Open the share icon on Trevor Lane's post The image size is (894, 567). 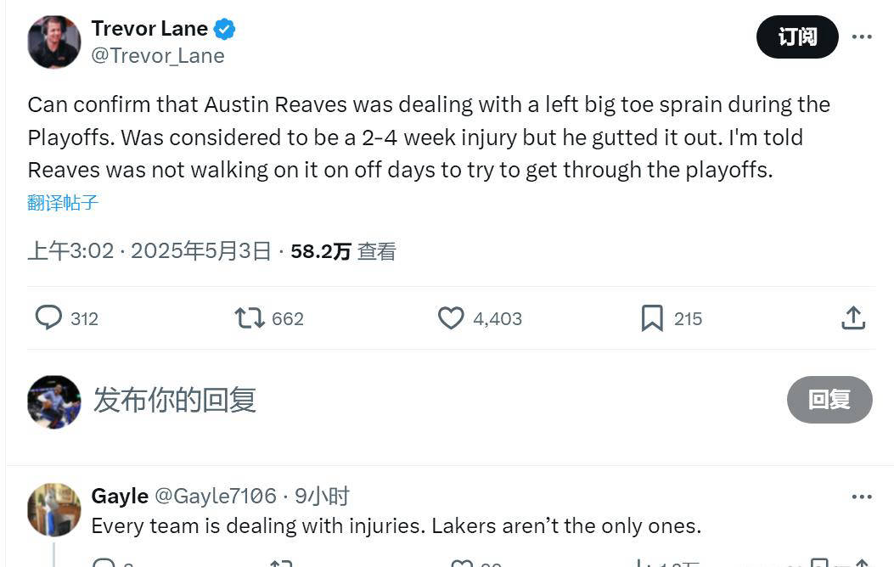click(853, 318)
